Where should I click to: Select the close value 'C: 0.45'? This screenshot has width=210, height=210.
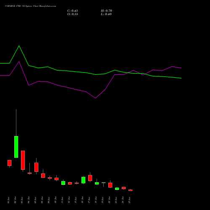pyautogui.click(x=73, y=11)
